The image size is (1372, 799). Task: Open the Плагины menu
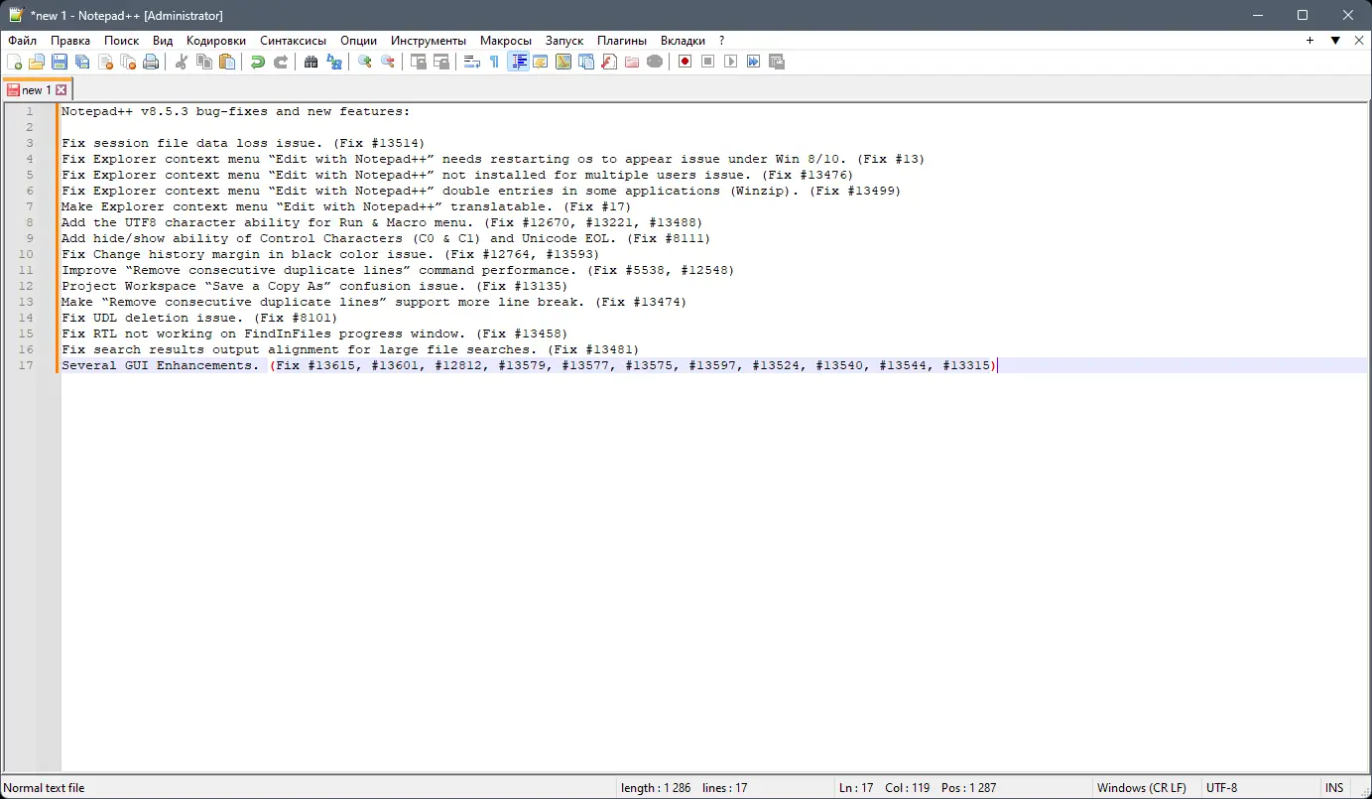tap(622, 41)
